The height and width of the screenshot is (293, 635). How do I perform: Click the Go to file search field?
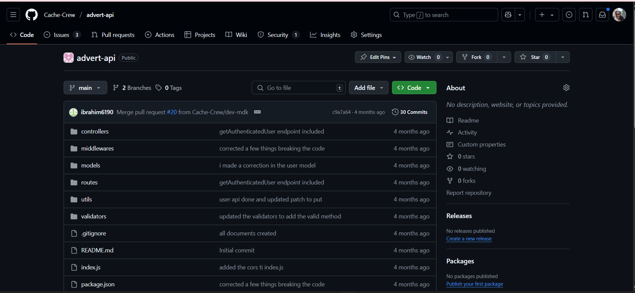pyautogui.click(x=299, y=88)
